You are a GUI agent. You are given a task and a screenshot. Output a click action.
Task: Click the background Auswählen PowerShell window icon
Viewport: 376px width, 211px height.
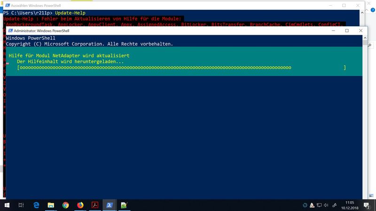pyautogui.click(x=8, y=5)
